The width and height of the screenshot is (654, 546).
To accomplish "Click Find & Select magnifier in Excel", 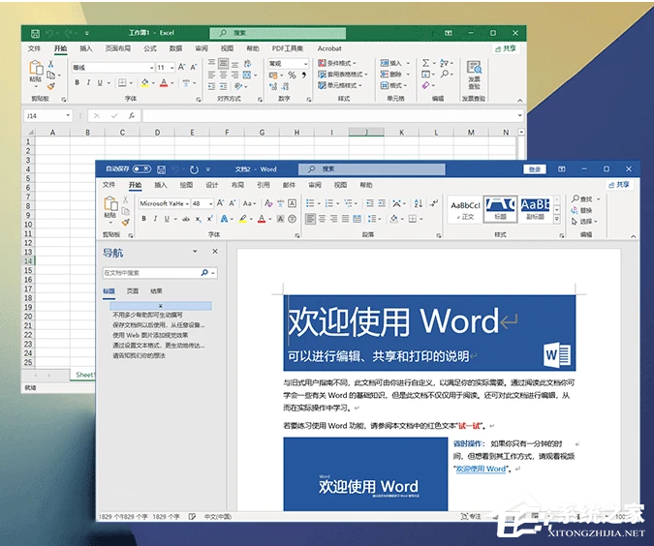I will click(445, 75).
